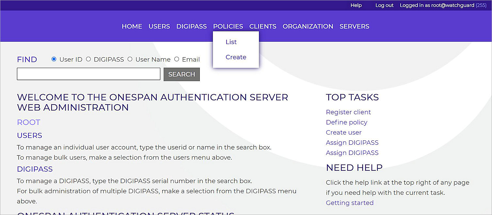Screen dimensions: 492x215
Task: Click the SEARCH button
Action: point(182,74)
